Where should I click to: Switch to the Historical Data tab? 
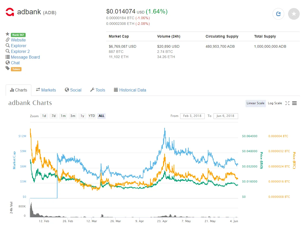130,90
